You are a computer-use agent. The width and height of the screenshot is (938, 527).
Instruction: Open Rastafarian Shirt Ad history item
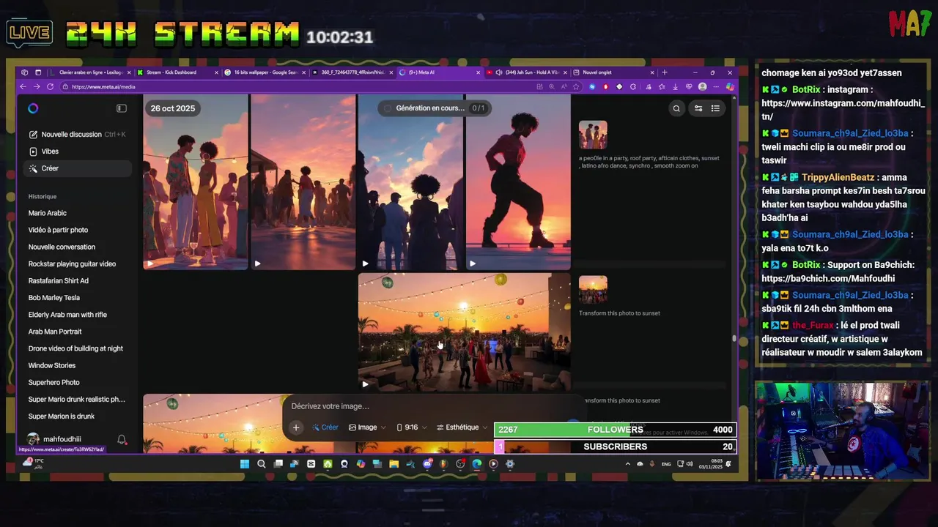point(58,281)
